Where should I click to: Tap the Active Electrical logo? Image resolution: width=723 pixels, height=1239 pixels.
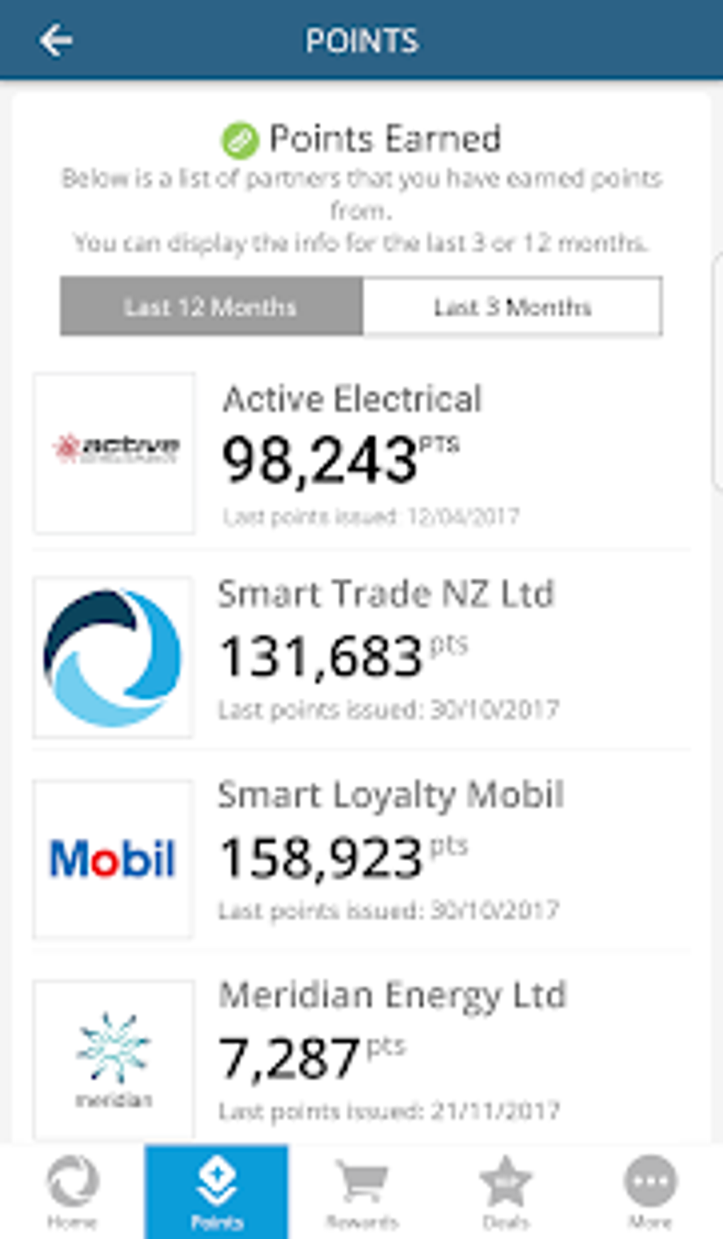[114, 453]
